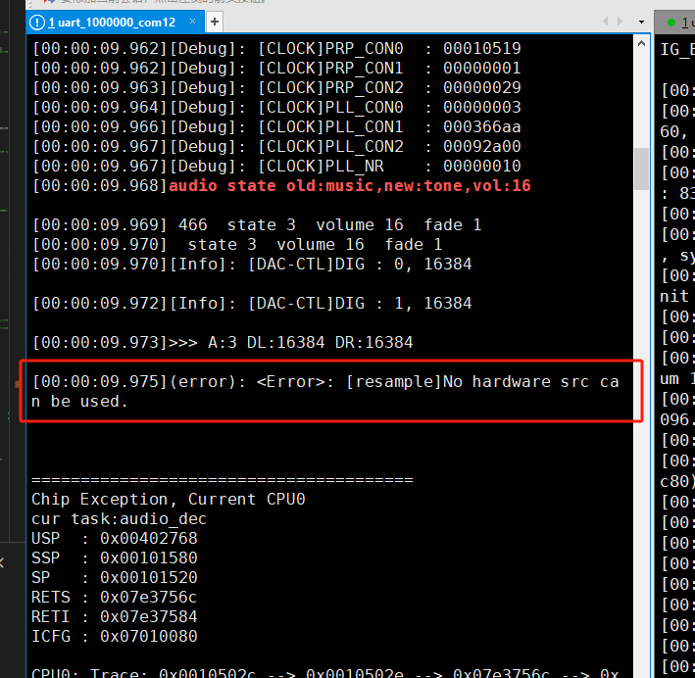Click the scrollbar up arrow in terminal

coord(641,44)
